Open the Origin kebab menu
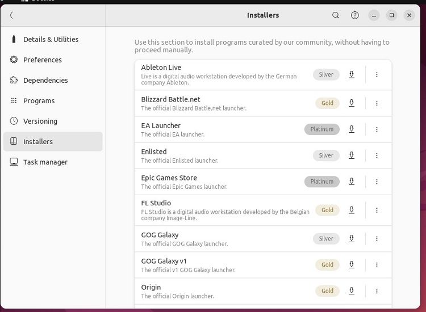Screen dimensions: 426x312 pyautogui.click(x=377, y=291)
